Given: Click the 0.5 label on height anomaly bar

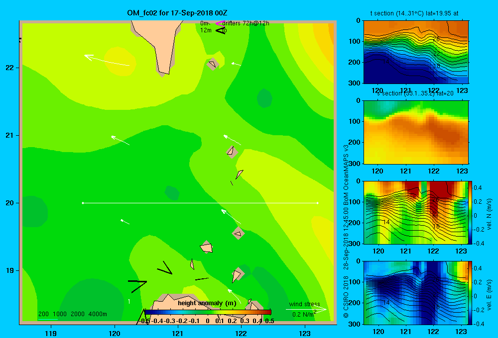Looking at the screenshot, I should point(269,321).
